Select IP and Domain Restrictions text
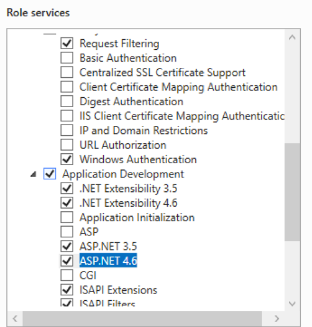Screen dimensions: 312x327 pyautogui.click(x=144, y=131)
